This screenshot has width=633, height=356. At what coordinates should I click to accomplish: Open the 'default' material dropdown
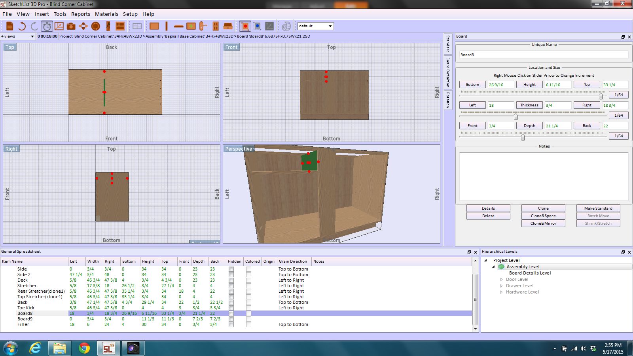point(315,26)
